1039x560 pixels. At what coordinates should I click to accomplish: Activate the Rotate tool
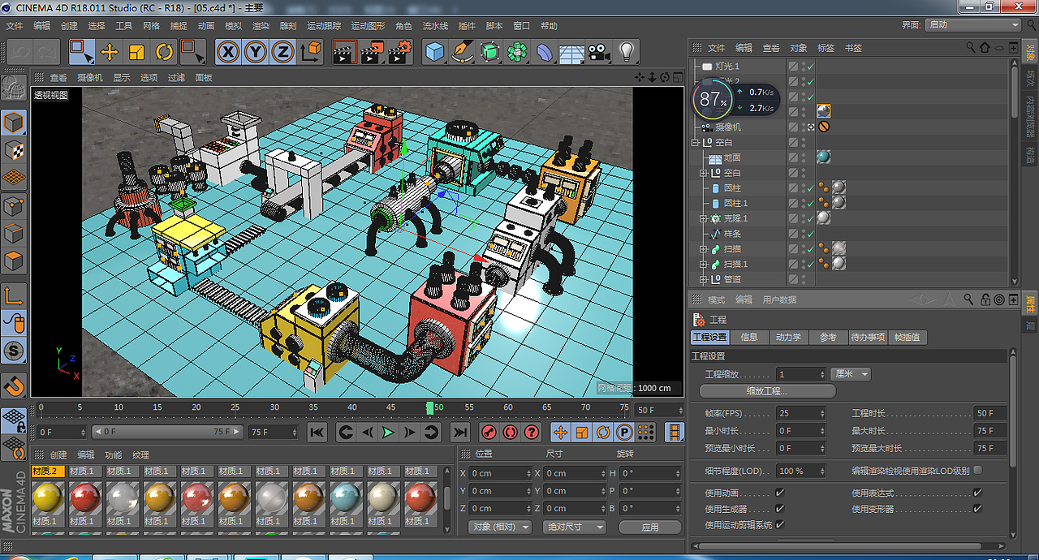[165, 53]
